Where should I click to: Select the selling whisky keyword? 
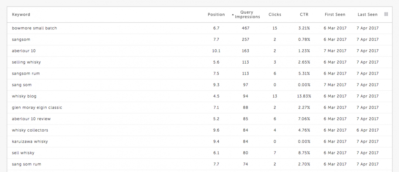[x=26, y=62]
